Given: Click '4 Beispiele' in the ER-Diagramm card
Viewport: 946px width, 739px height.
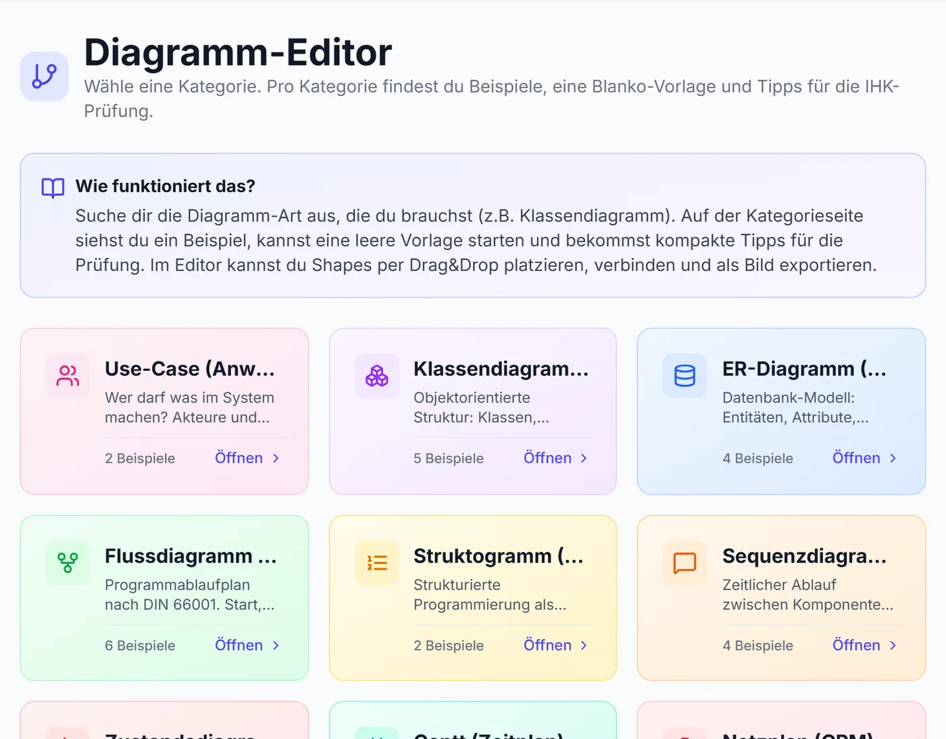Looking at the screenshot, I should click(757, 458).
